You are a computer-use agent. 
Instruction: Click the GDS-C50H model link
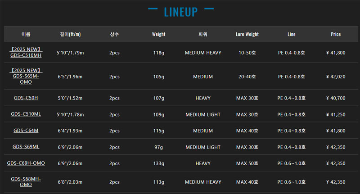point(26,98)
